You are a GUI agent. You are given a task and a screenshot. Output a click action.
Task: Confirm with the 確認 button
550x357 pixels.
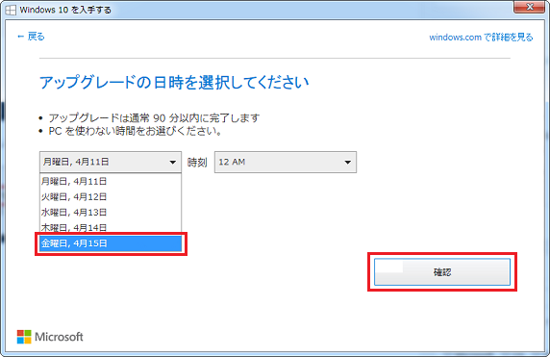(442, 272)
